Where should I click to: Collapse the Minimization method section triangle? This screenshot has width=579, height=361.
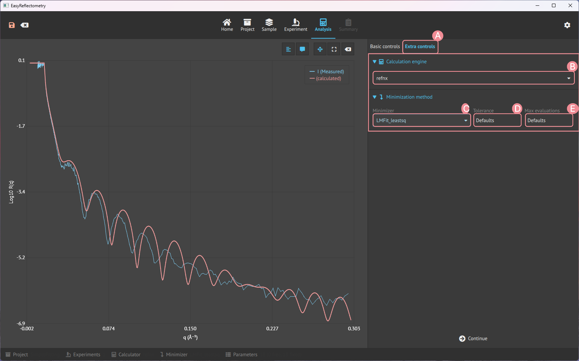(x=374, y=97)
